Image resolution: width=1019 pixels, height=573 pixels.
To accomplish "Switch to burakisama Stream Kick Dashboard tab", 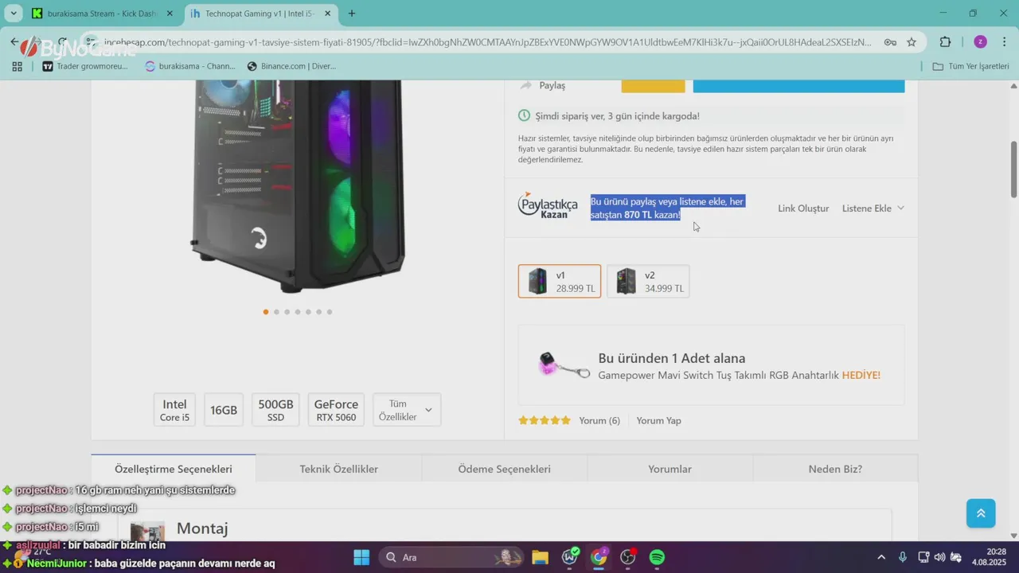I will (103, 14).
